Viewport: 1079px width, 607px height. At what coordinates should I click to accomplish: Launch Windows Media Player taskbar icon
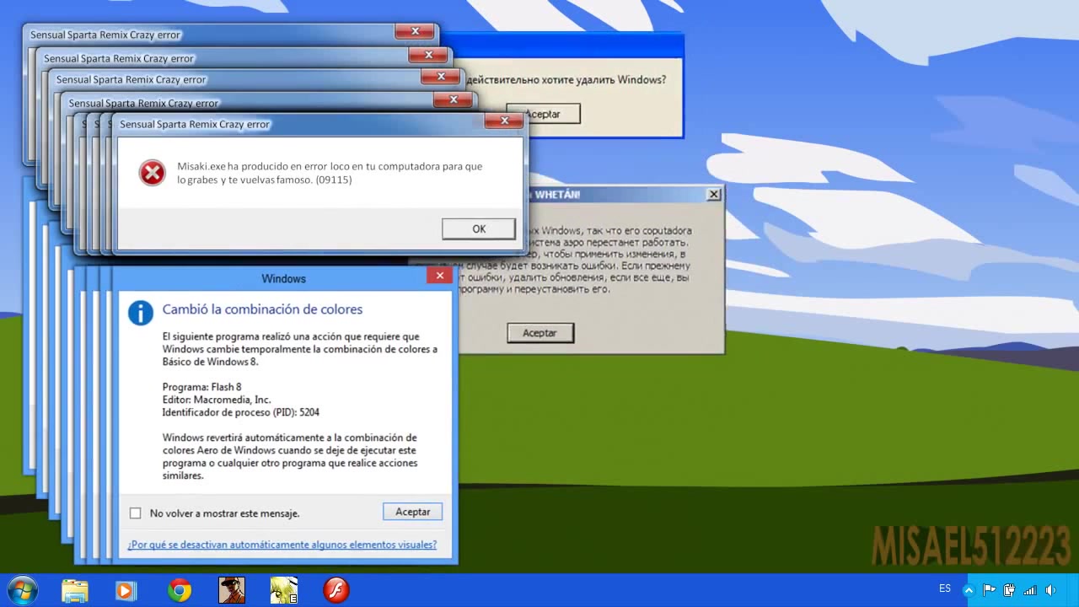pyautogui.click(x=126, y=590)
